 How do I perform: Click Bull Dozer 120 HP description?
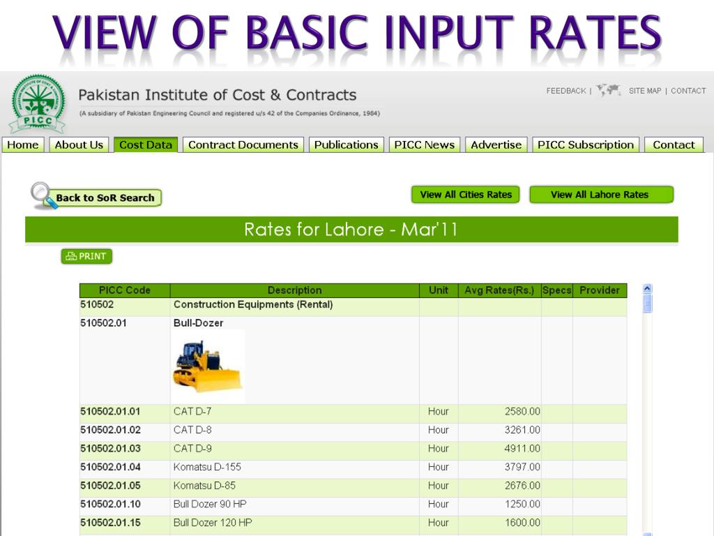(x=213, y=523)
